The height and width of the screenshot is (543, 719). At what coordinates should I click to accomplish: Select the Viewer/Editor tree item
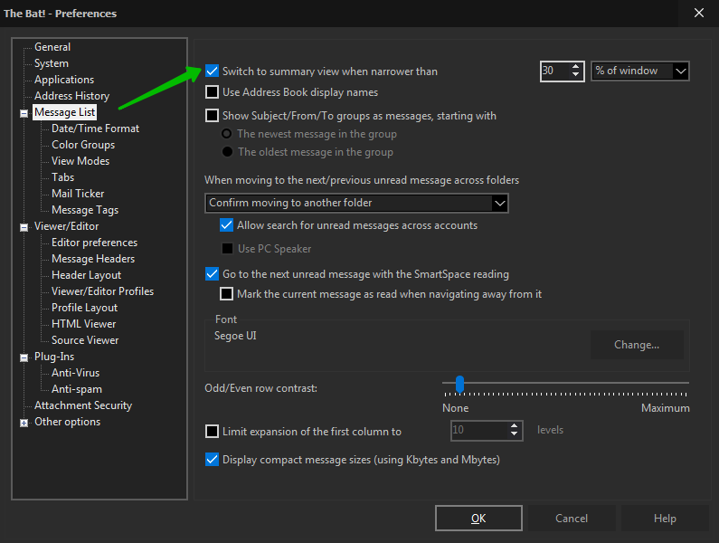coord(67,226)
